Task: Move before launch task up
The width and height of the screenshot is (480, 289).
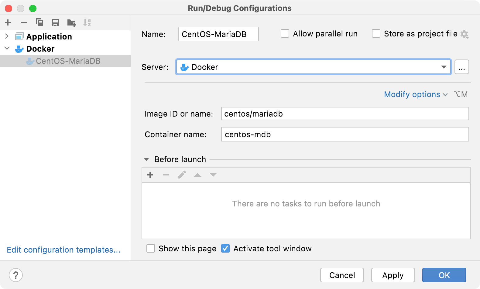Action: pos(197,175)
